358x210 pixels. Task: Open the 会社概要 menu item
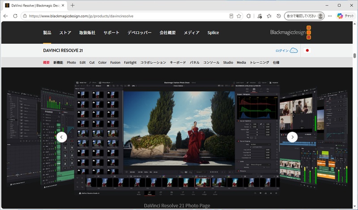tap(167, 33)
